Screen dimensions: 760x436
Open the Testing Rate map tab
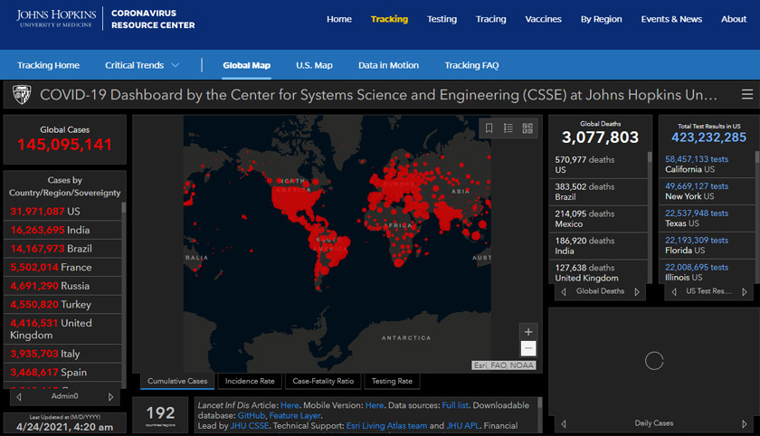[x=392, y=382]
